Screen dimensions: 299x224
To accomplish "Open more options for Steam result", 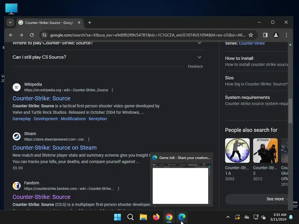I will pyautogui.click(x=89, y=139).
